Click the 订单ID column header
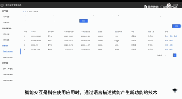Viewport: 182px width, 99px height. tap(33, 32)
